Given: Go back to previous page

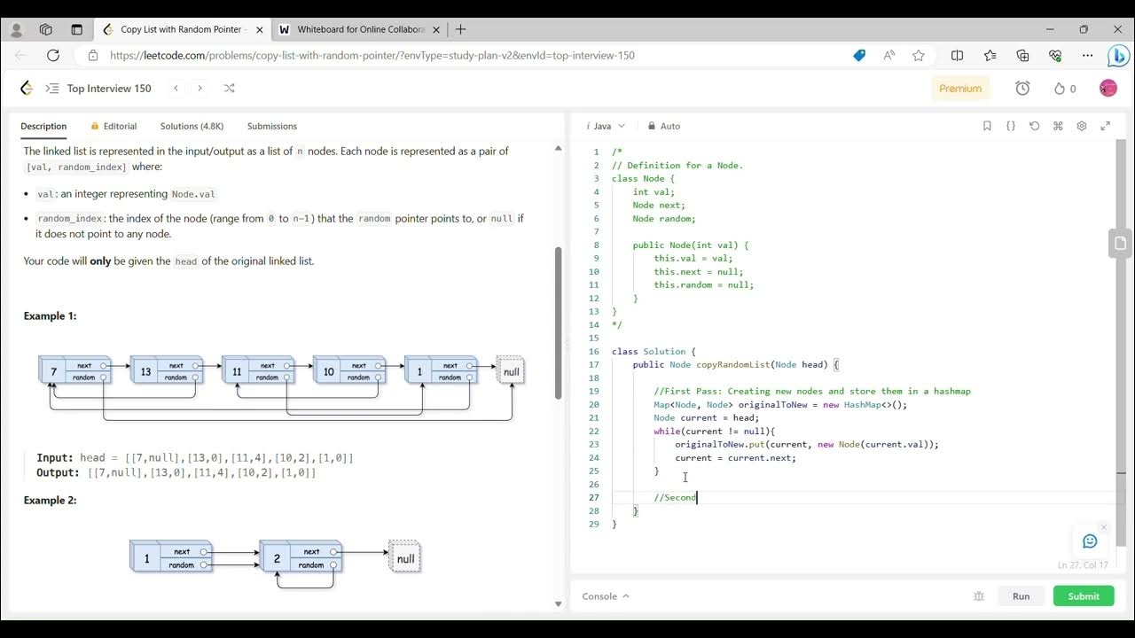Looking at the screenshot, I should pyautogui.click(x=21, y=55).
